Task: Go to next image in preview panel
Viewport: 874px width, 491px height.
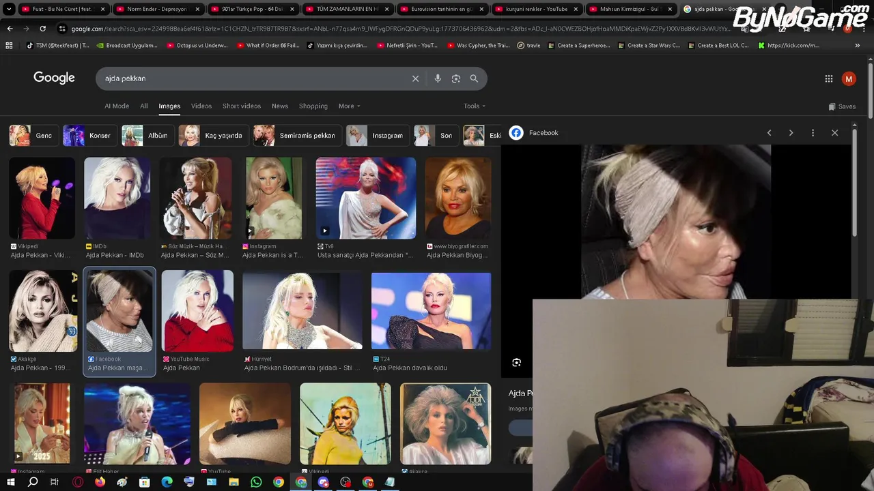Action: [791, 133]
